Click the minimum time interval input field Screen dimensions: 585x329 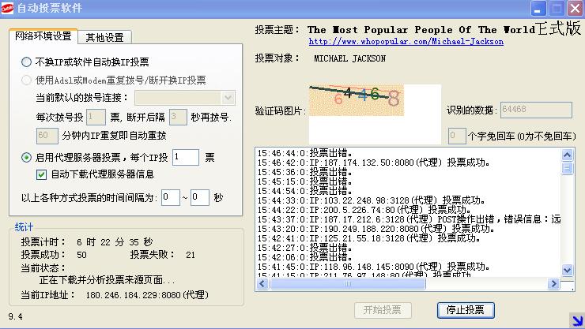(171, 197)
